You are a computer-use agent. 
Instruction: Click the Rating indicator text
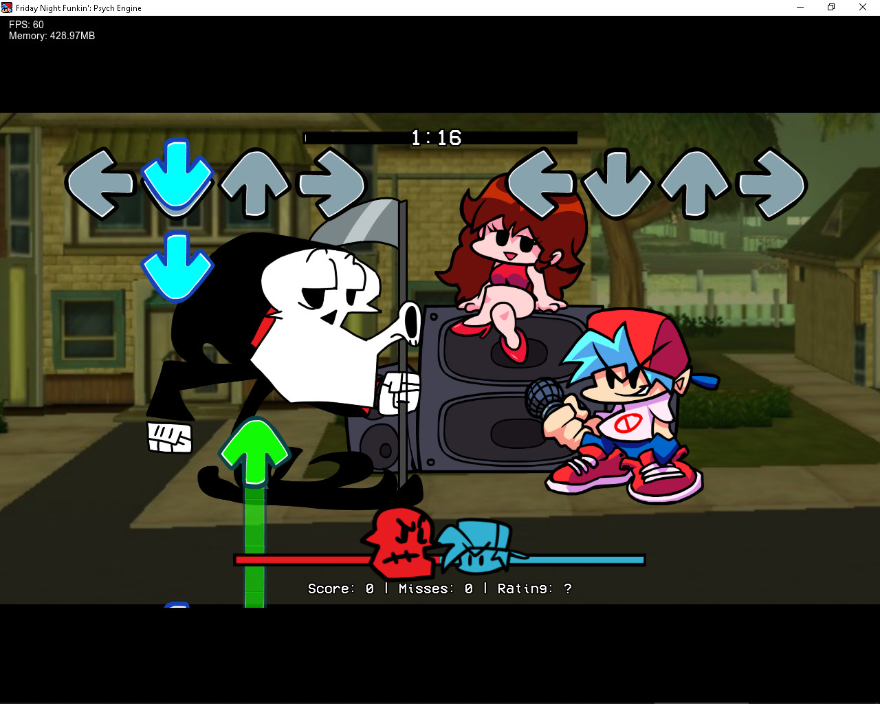coord(534,588)
